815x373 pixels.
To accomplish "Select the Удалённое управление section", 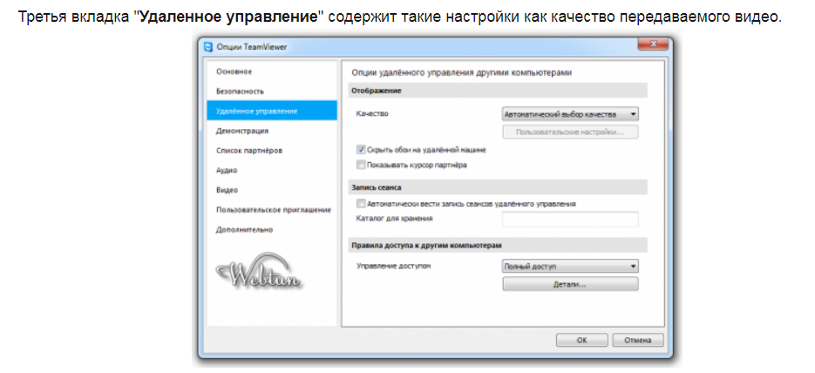I will click(272, 112).
